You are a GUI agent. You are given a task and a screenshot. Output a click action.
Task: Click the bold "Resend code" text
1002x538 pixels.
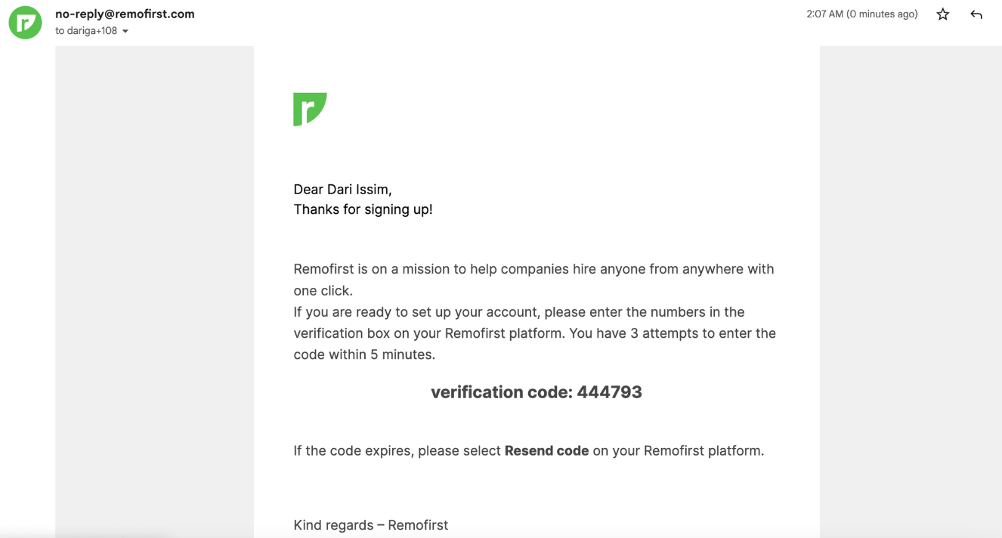(546, 451)
